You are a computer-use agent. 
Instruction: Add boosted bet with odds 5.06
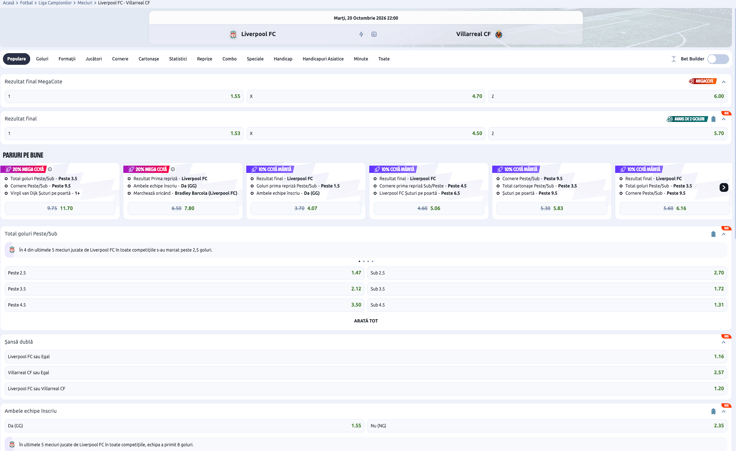[429, 209]
